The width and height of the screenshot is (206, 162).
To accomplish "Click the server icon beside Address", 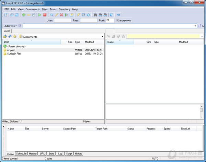I will pyautogui.click(x=20, y=26).
